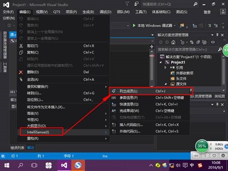Image resolution: width=228 pixels, height=171 pixels.
Task: Open the 调试(D) menu
Action: (x=105, y=12)
